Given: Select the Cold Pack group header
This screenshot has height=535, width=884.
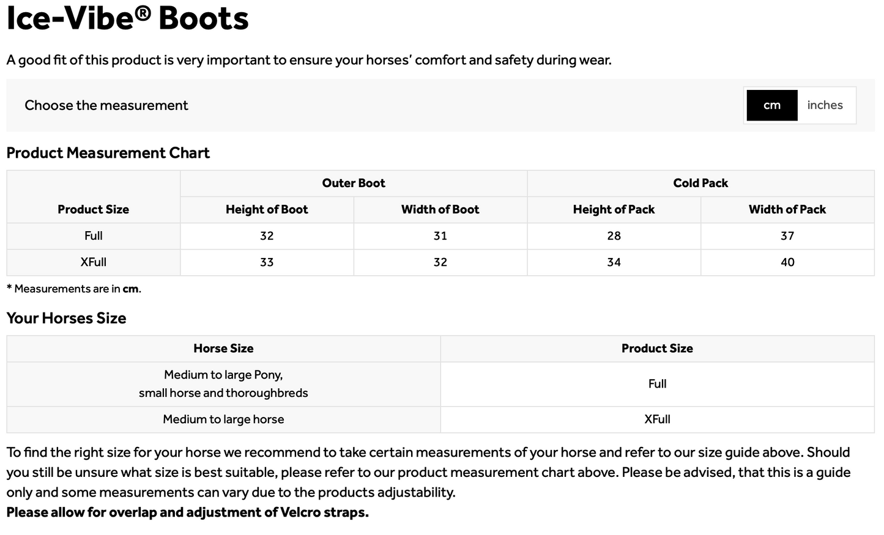Looking at the screenshot, I should point(700,183).
